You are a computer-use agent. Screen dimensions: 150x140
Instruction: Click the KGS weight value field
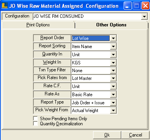click(91, 63)
